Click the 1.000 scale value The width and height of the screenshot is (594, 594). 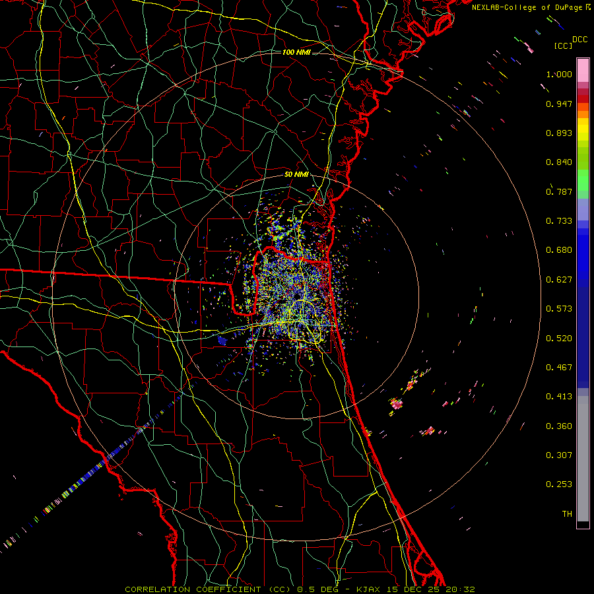(x=559, y=74)
